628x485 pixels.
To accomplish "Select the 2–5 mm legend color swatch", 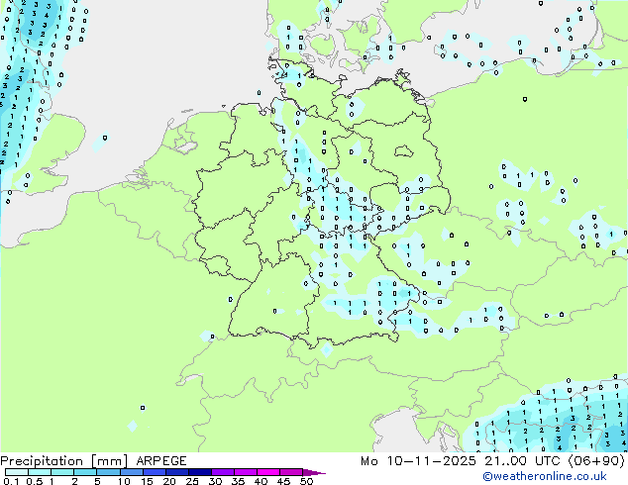I will [85, 472].
